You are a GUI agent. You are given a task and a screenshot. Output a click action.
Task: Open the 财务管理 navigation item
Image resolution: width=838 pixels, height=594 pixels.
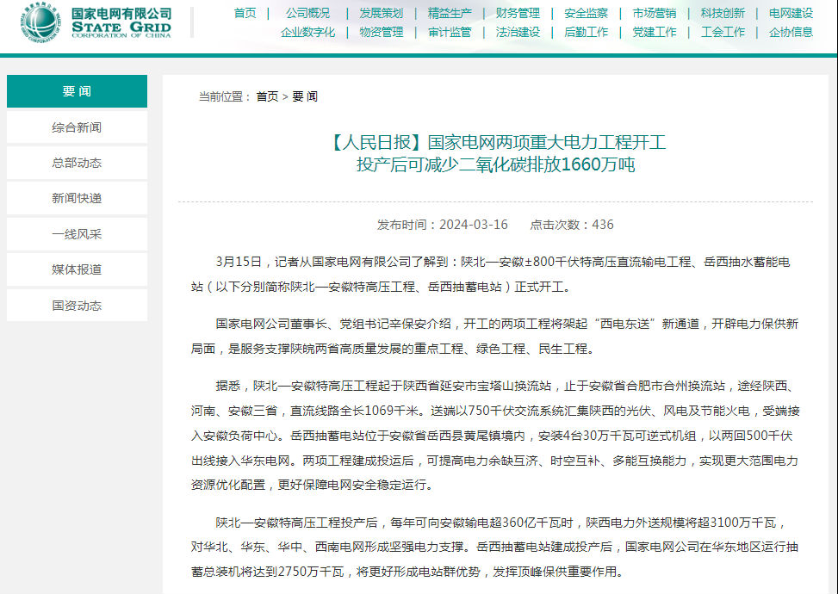coord(518,13)
